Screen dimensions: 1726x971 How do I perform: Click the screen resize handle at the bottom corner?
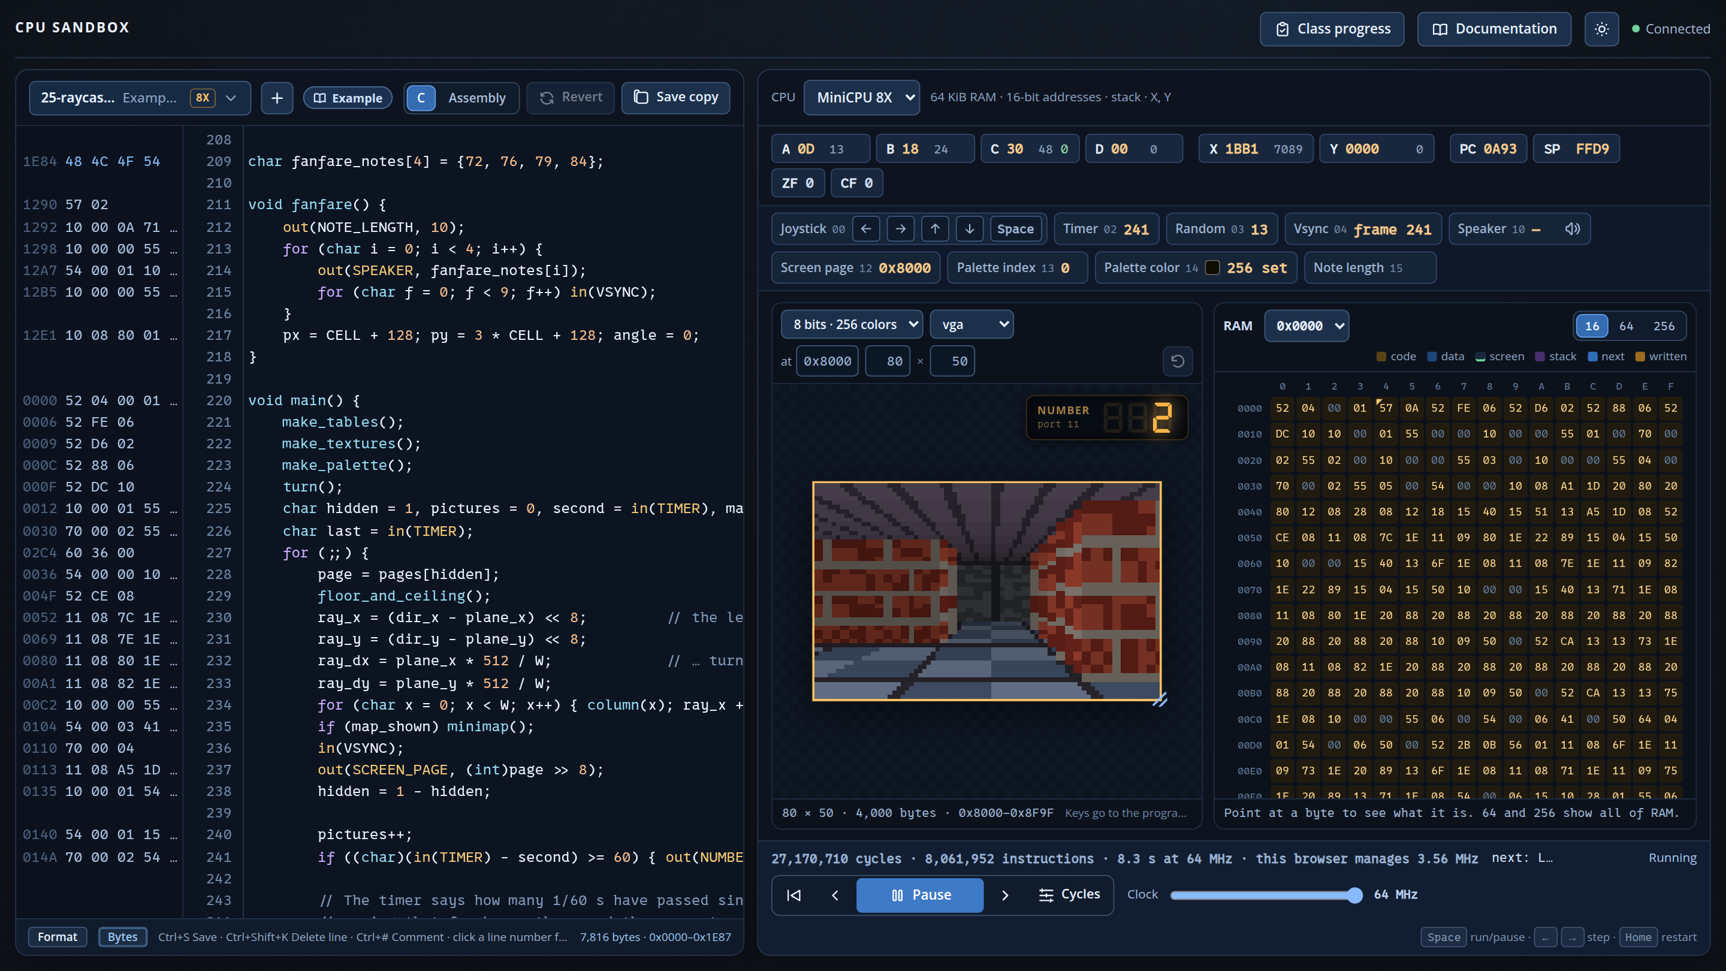(x=1160, y=699)
